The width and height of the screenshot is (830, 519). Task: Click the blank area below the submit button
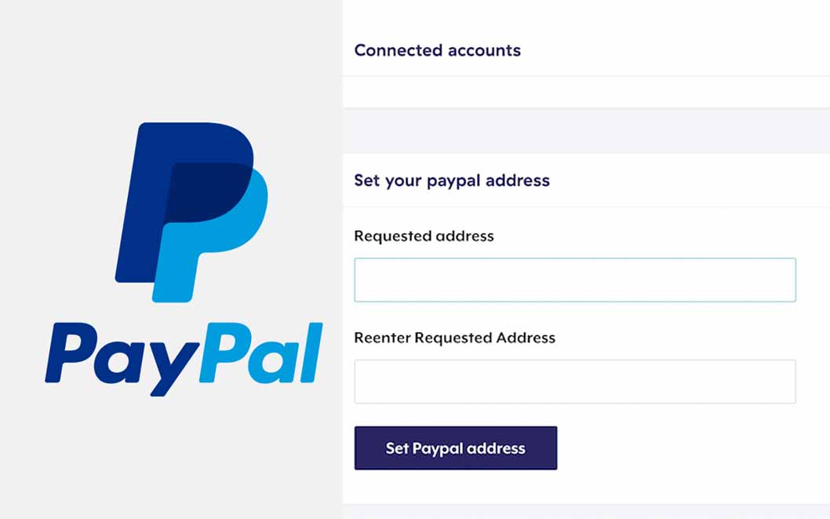[587, 488]
